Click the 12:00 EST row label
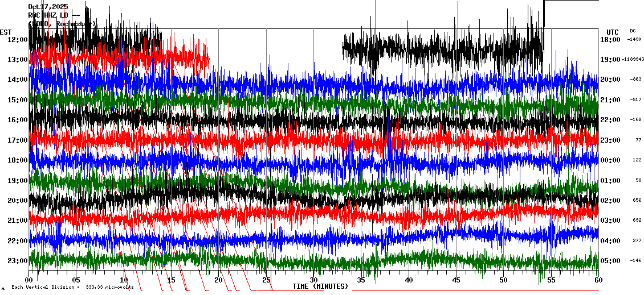This screenshot has height=295, width=644. pyautogui.click(x=17, y=39)
